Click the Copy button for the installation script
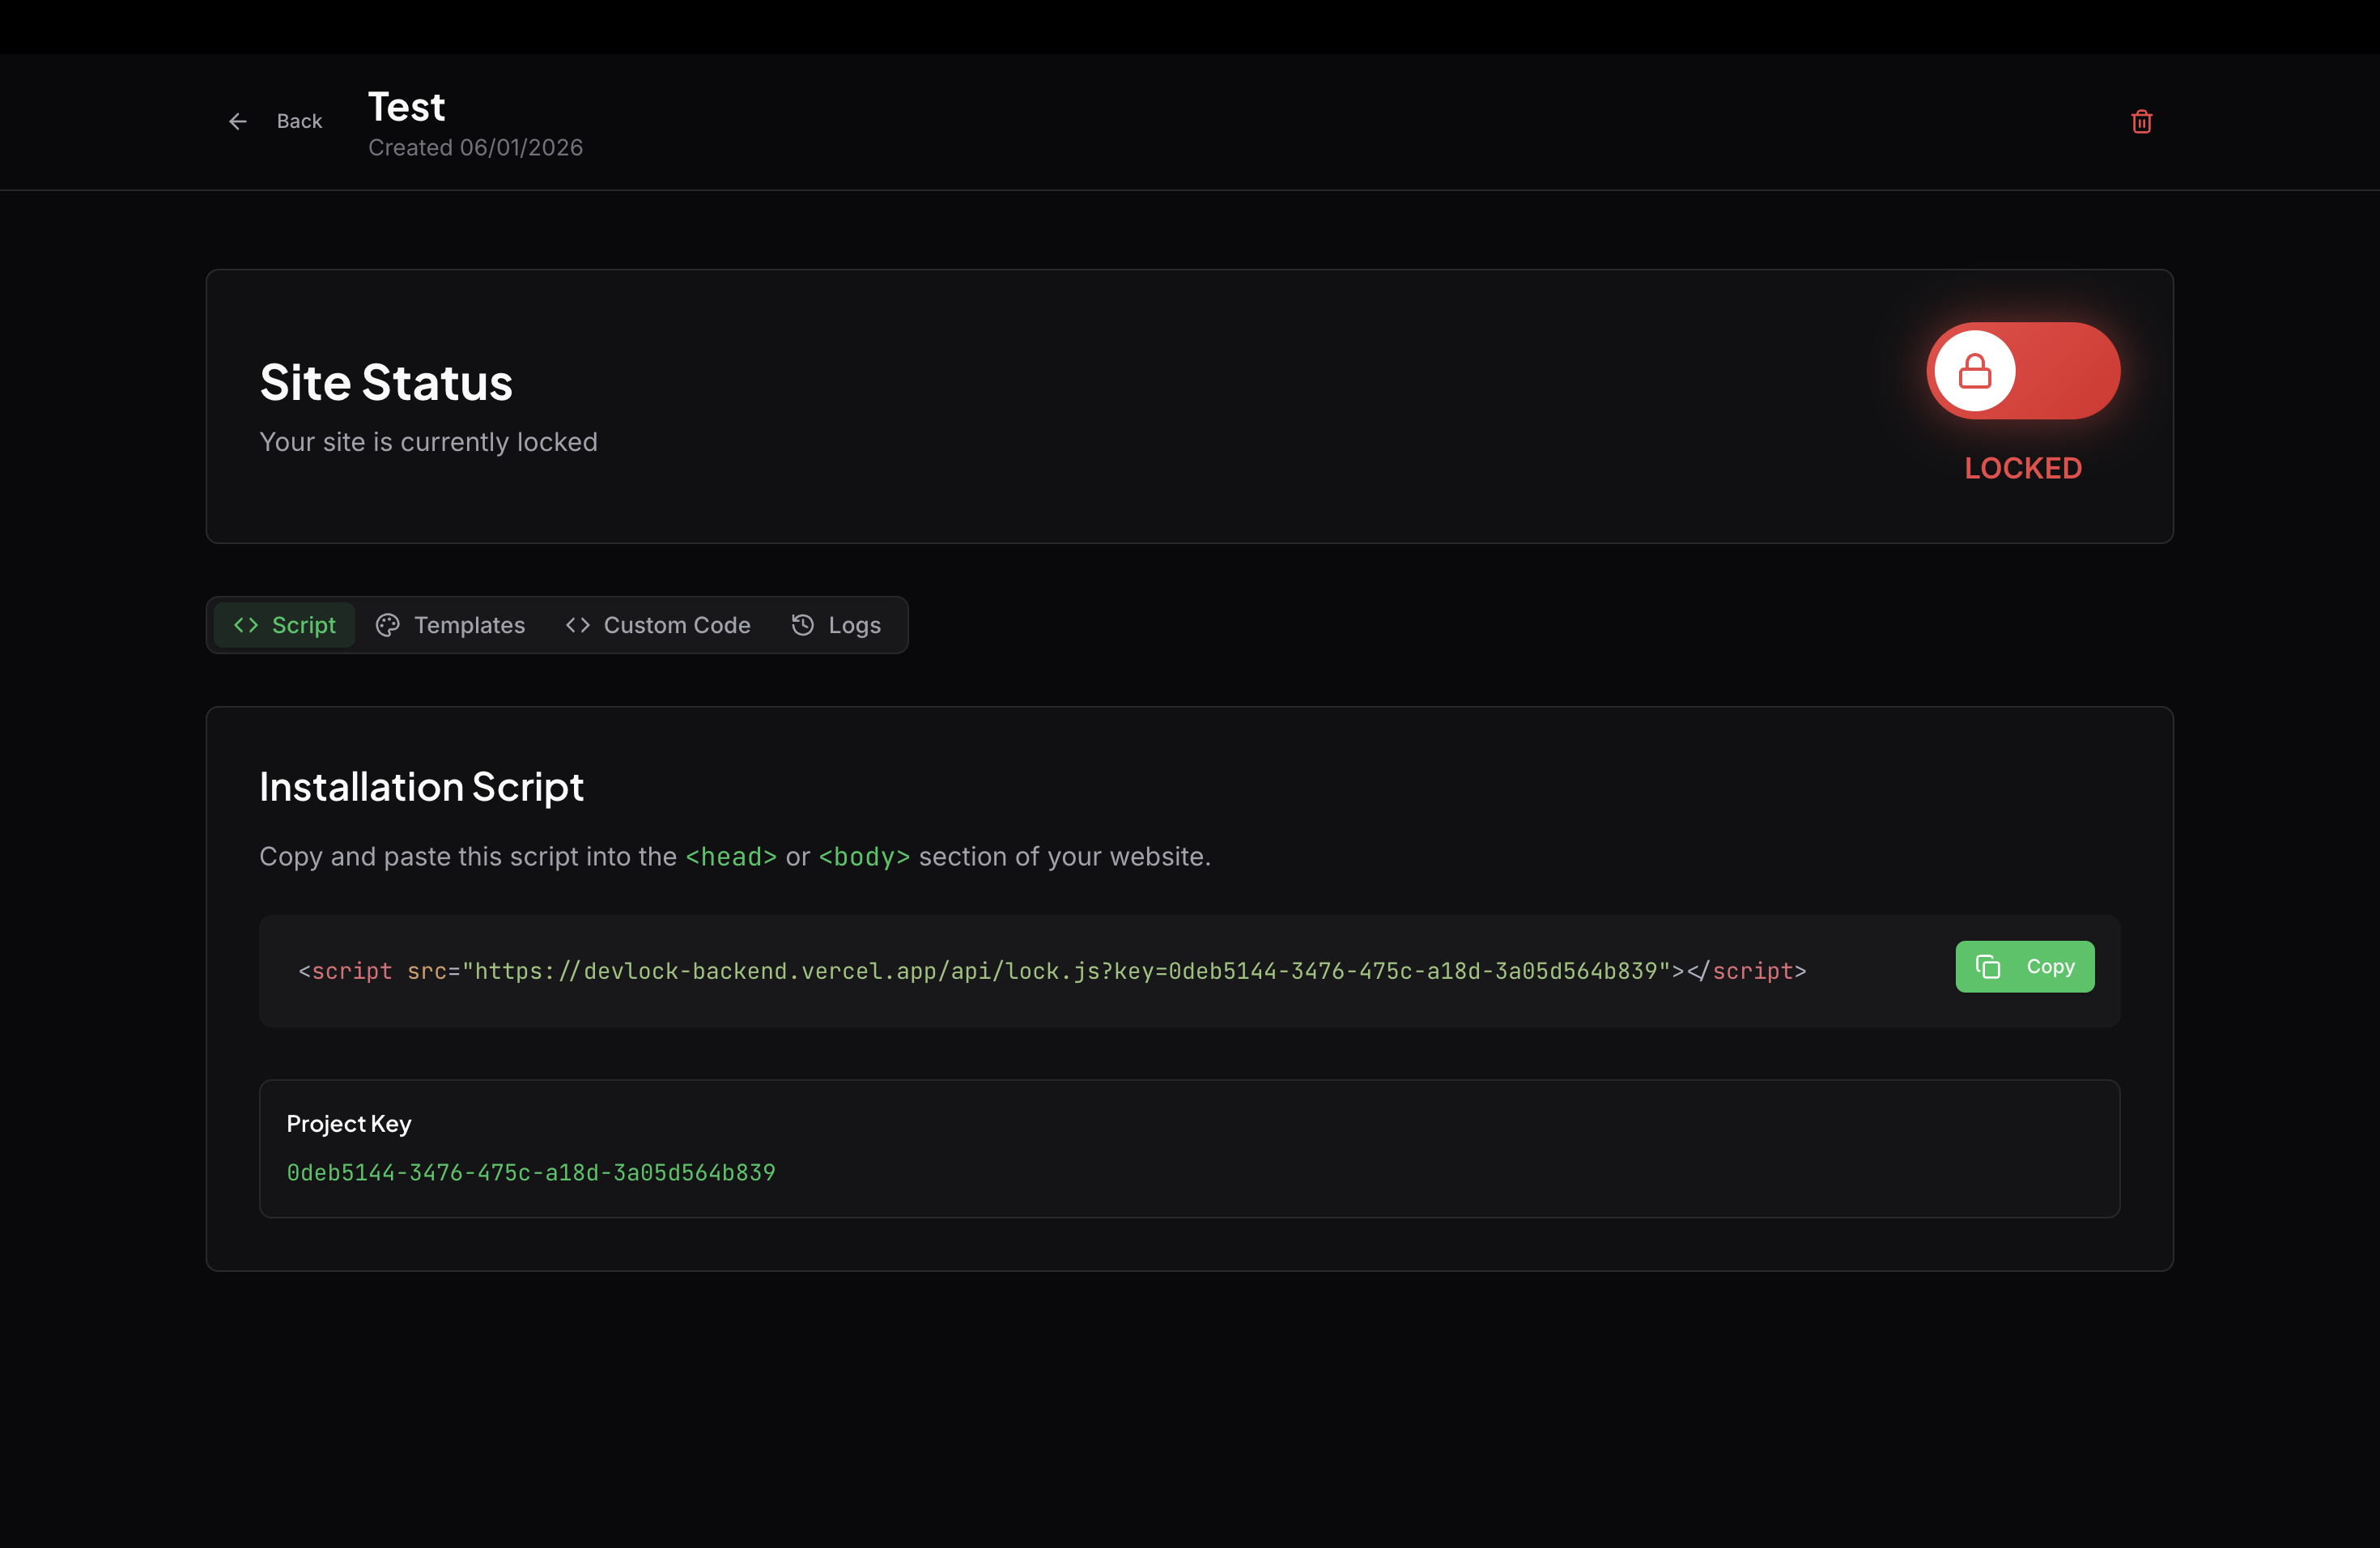Image resolution: width=2380 pixels, height=1548 pixels. [x=2024, y=966]
